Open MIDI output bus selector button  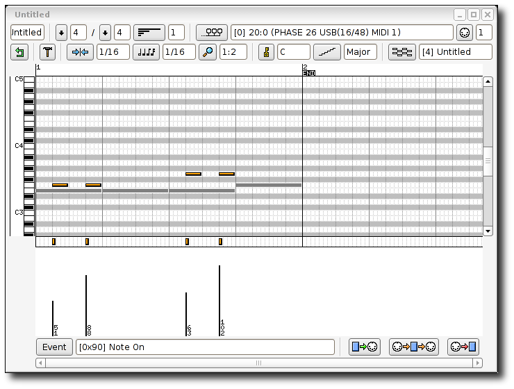pos(212,33)
